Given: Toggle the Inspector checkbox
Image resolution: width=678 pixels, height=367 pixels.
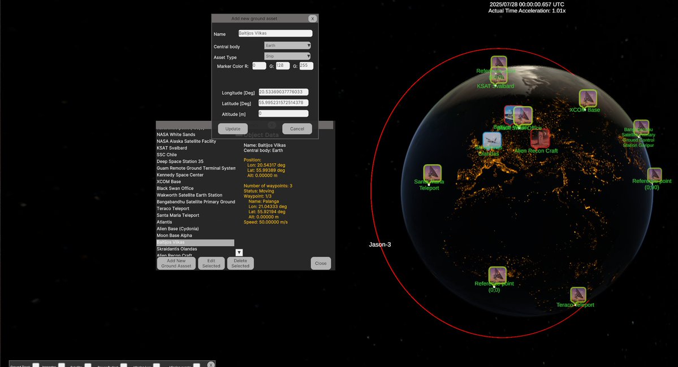Looking at the screenshot, I should [61, 365].
